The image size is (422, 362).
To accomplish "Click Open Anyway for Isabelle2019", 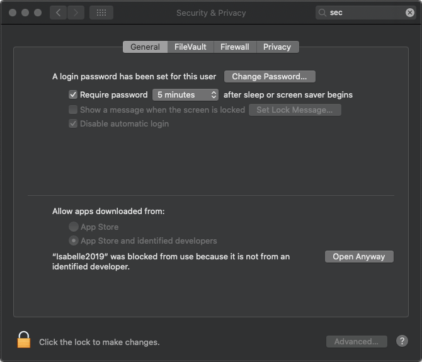I will [x=359, y=257].
